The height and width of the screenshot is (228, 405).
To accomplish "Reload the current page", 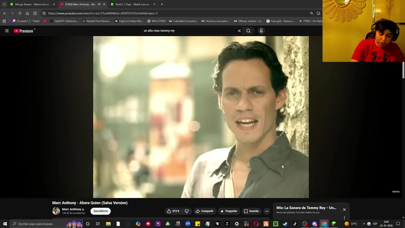I will pos(20,13).
